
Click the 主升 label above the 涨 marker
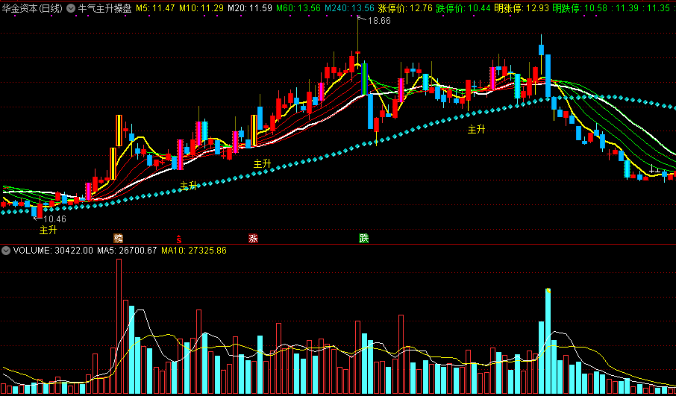pyautogui.click(x=262, y=163)
